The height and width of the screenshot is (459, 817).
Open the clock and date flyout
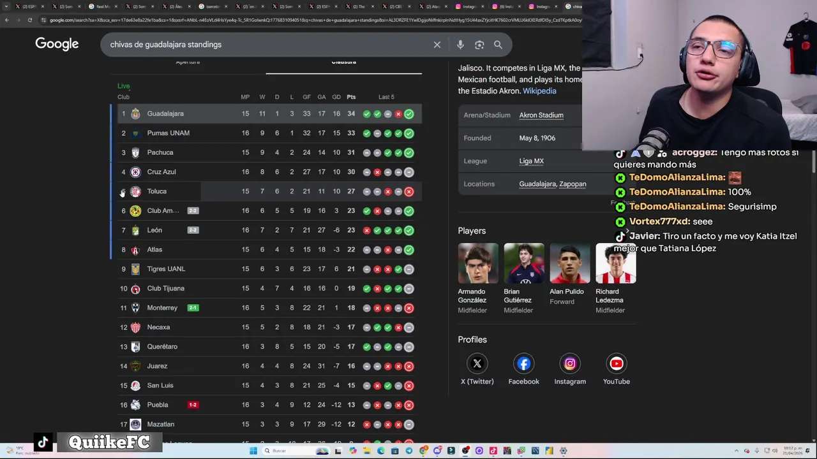793,451
